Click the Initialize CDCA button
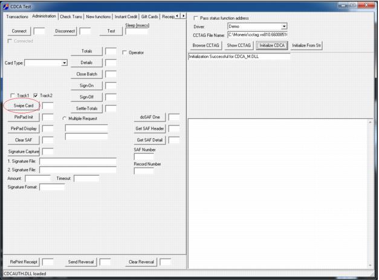The width and height of the screenshot is (379, 280). (271, 46)
